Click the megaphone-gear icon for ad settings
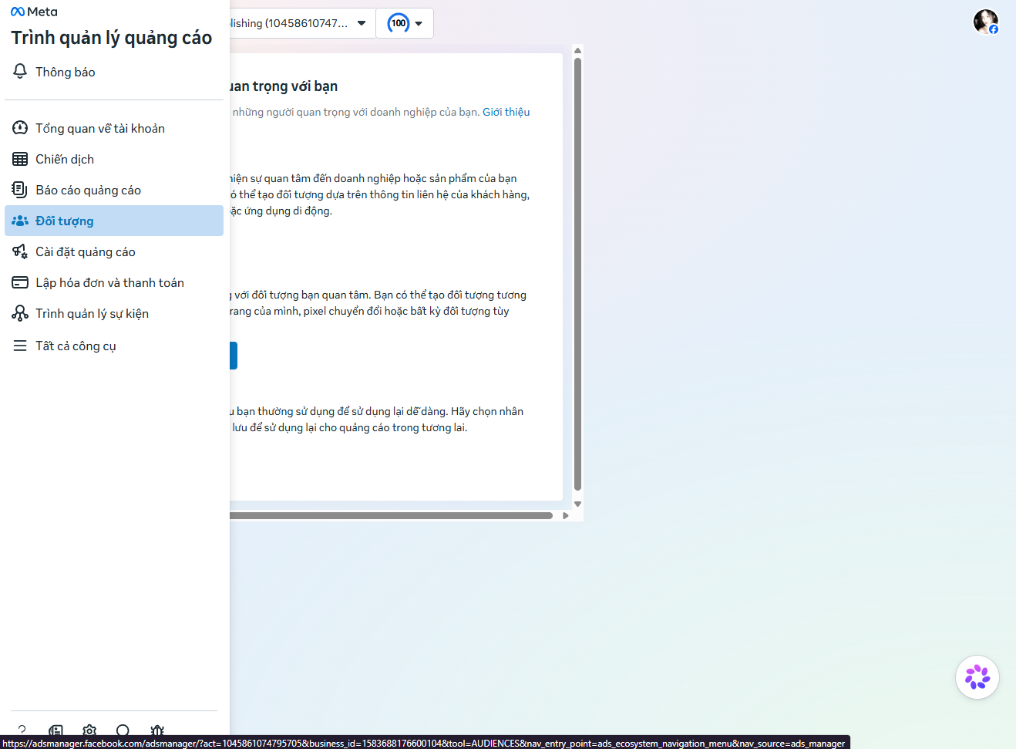Image resolution: width=1016 pixels, height=749 pixels. point(20,251)
